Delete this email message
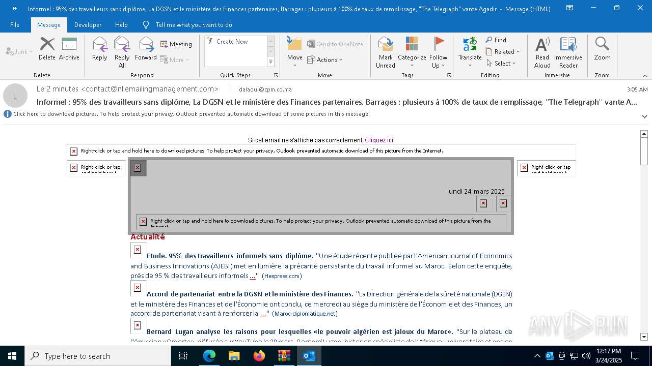This screenshot has width=652, height=366. (x=47, y=49)
